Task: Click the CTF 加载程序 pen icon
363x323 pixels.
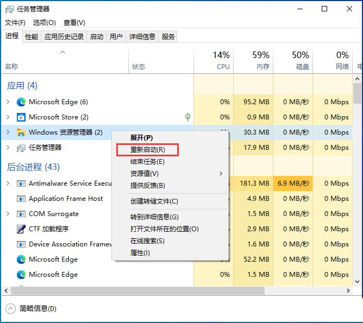Action: [x=21, y=229]
